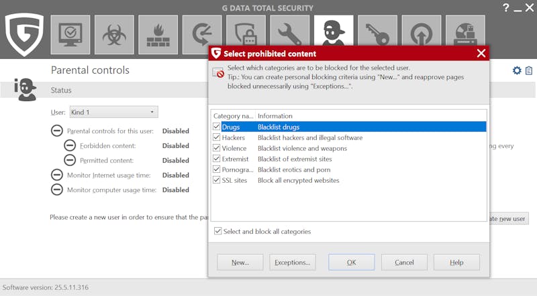Uncheck the Pornography category checkbox
Image resolution: width=537 pixels, height=296 pixels.
pyautogui.click(x=216, y=169)
